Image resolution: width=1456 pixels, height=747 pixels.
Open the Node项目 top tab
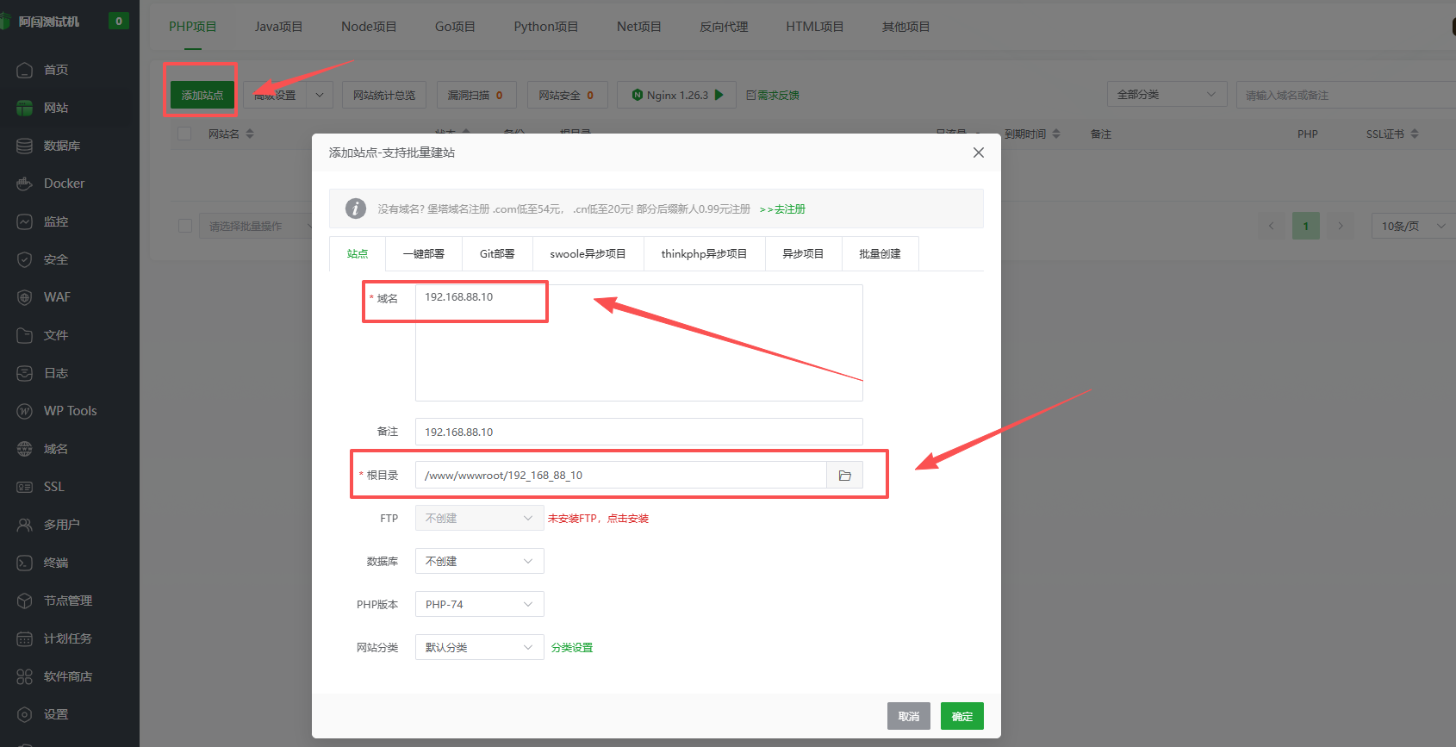click(x=369, y=27)
